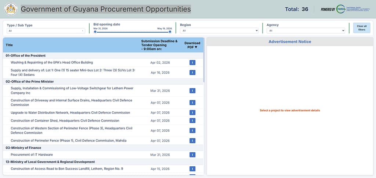376x178 pixels.
Task: Open the Agency filter dropdown
Action: pos(306,31)
